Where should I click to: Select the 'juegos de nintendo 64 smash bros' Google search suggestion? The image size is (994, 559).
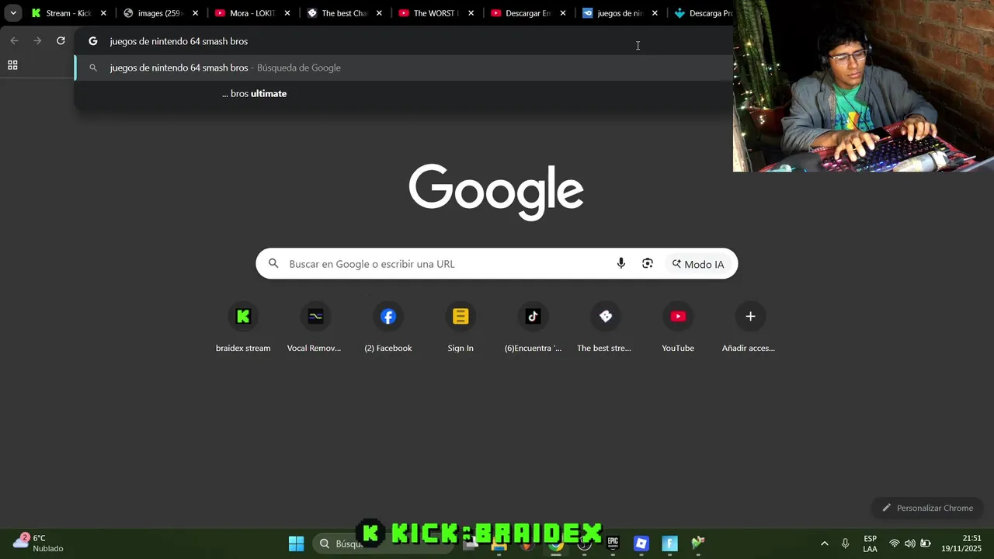404,68
